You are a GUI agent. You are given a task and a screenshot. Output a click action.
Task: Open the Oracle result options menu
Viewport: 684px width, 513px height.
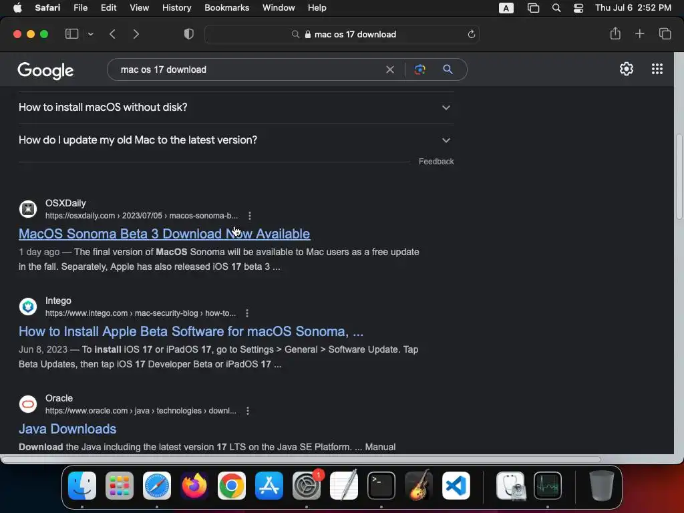coord(247,411)
